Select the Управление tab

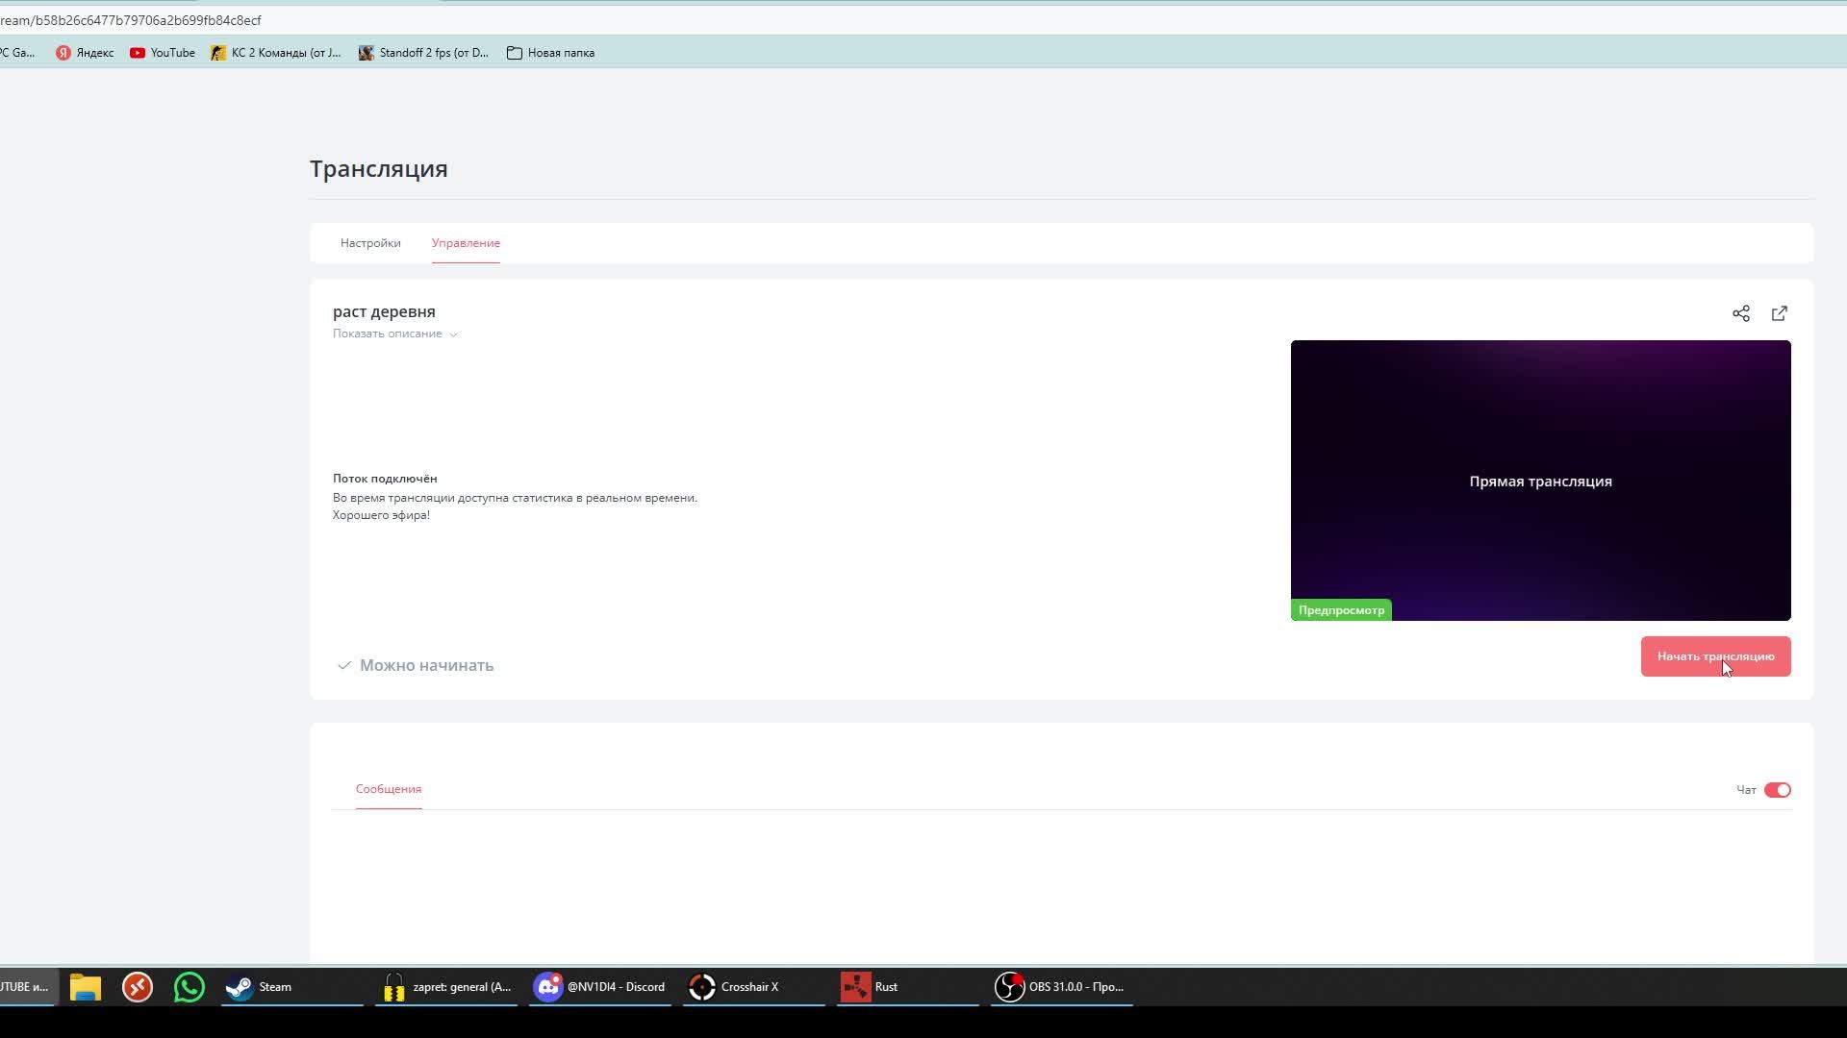click(x=466, y=243)
